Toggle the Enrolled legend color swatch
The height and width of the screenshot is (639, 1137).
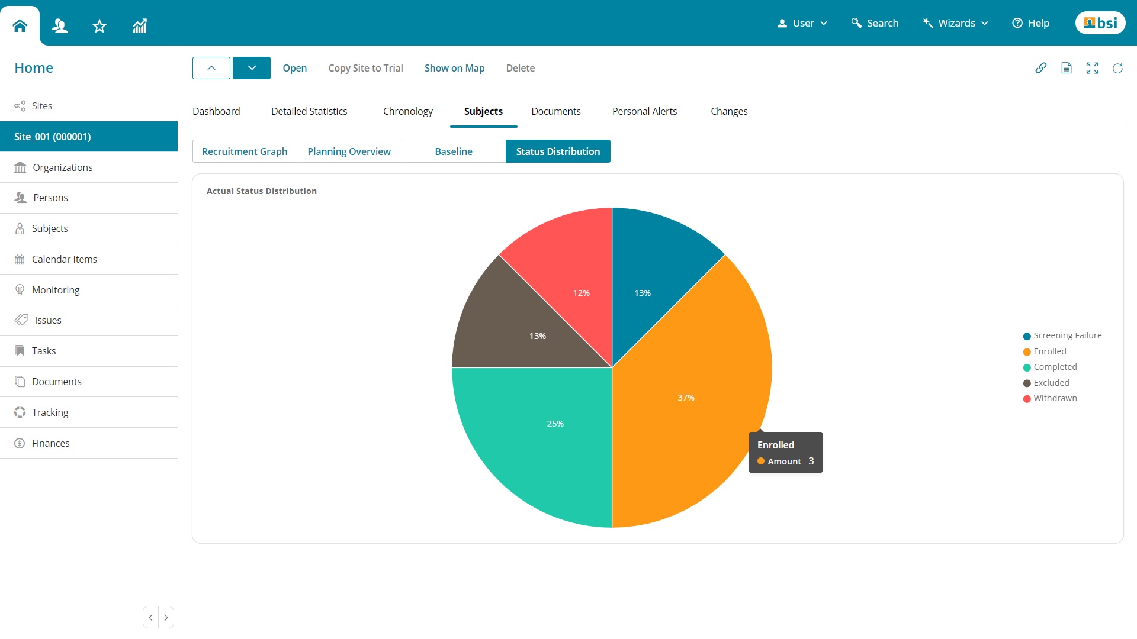1026,351
